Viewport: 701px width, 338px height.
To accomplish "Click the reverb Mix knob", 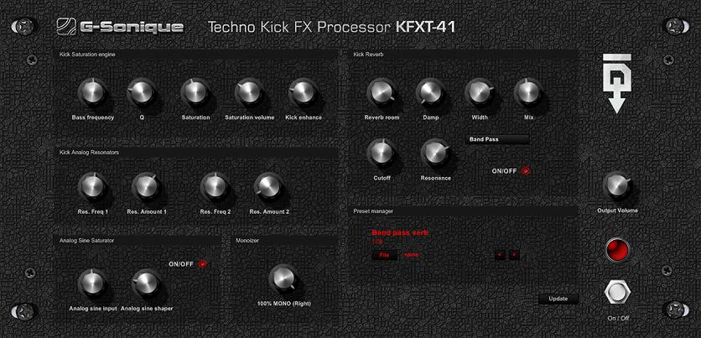I will [x=528, y=92].
